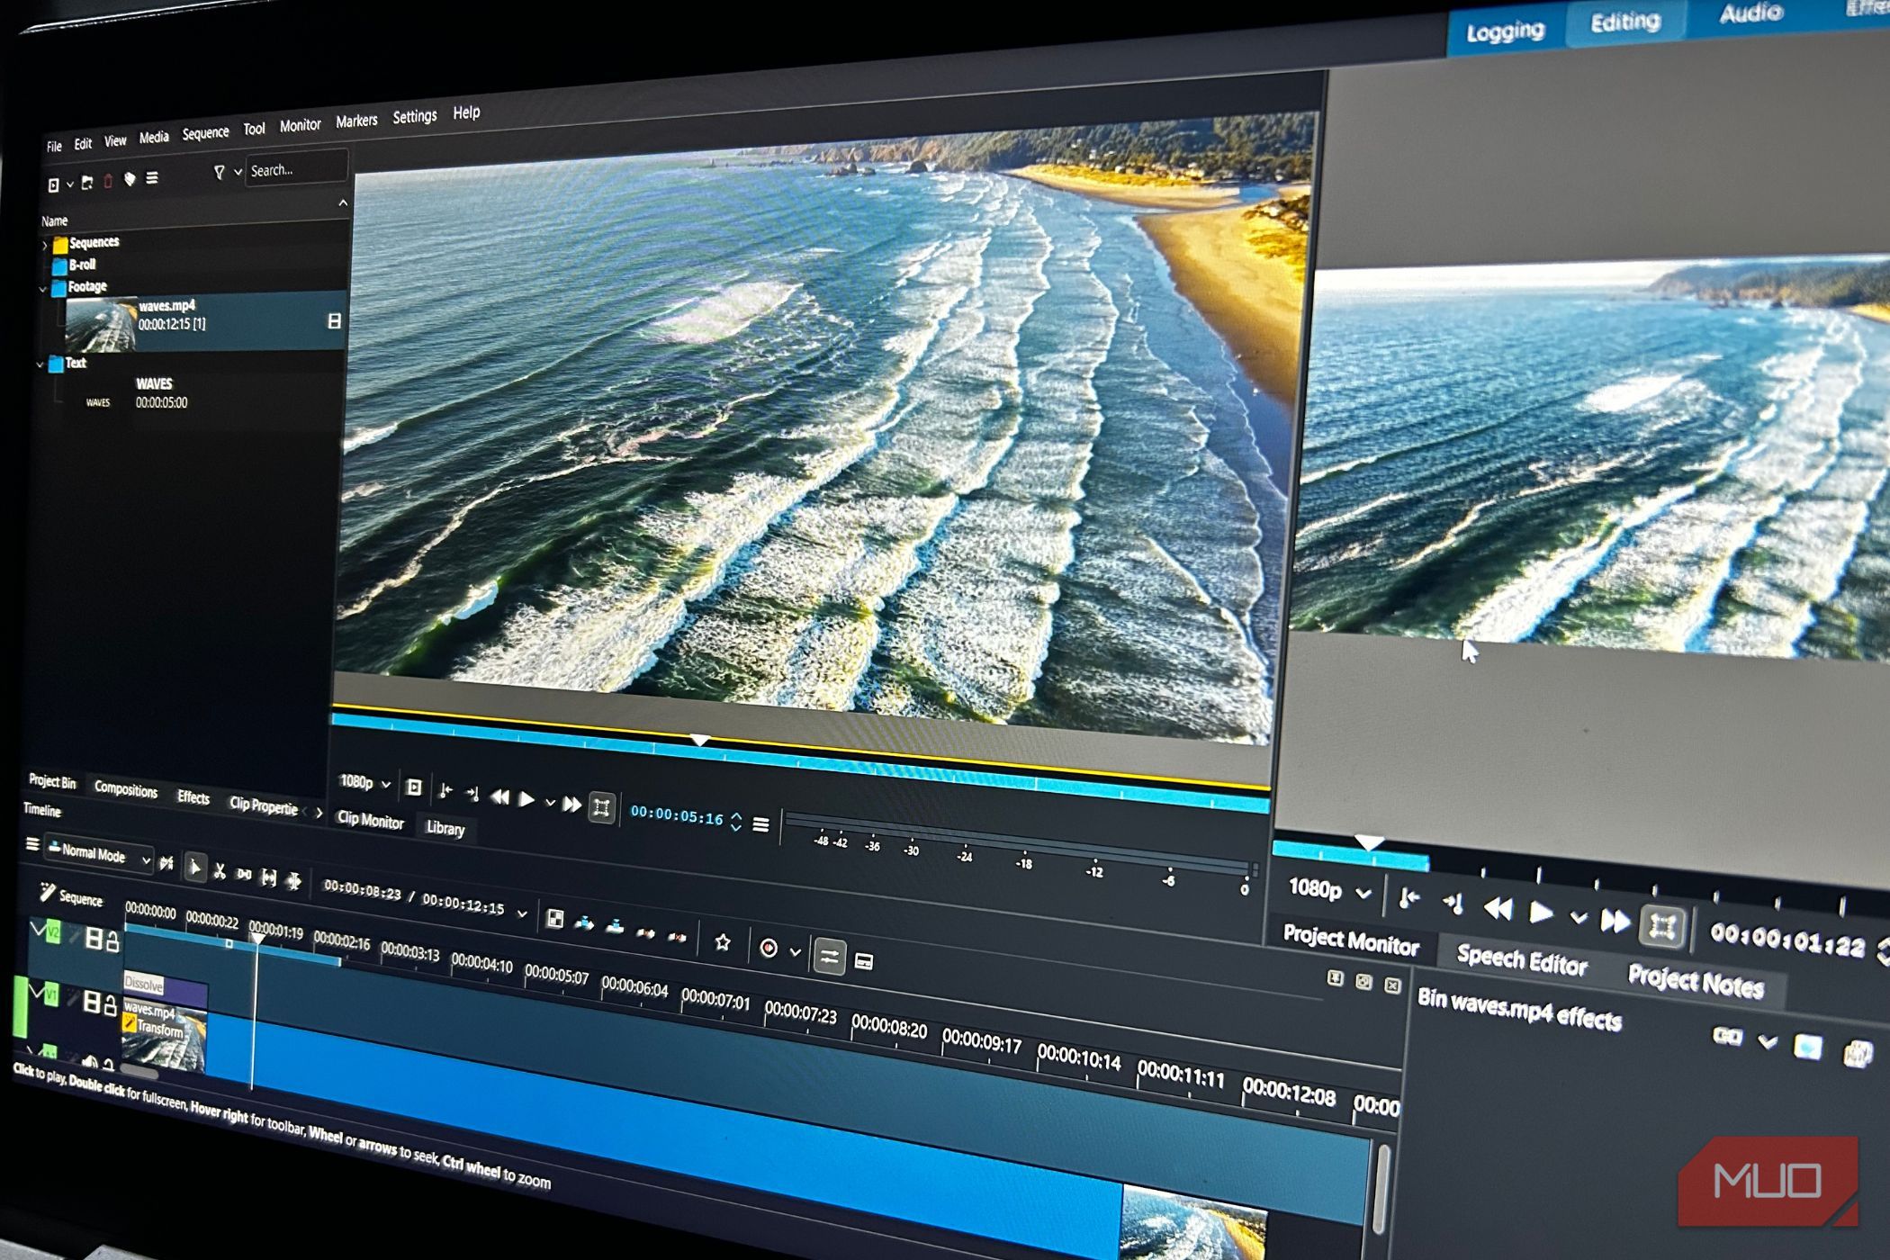
Task: Toggle V2 track as active target
Action: point(52,933)
